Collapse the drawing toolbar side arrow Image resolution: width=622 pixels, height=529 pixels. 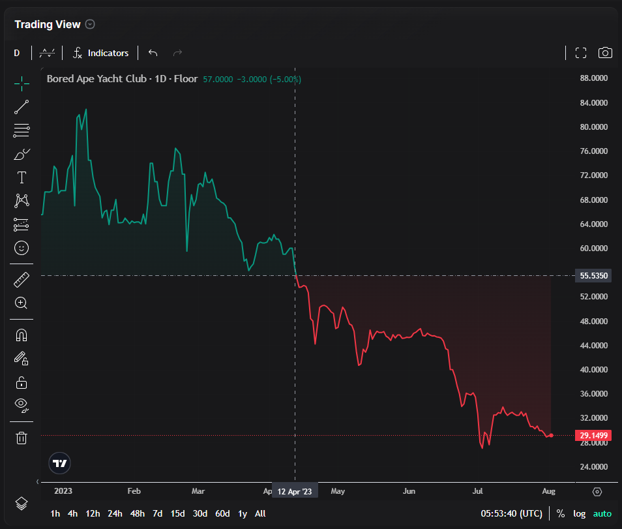(x=38, y=482)
